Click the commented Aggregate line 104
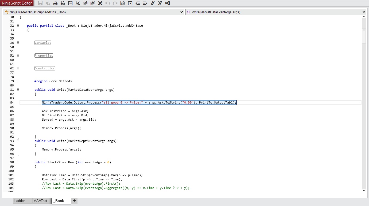Screen dimensions: 369x206 (x=116, y=188)
